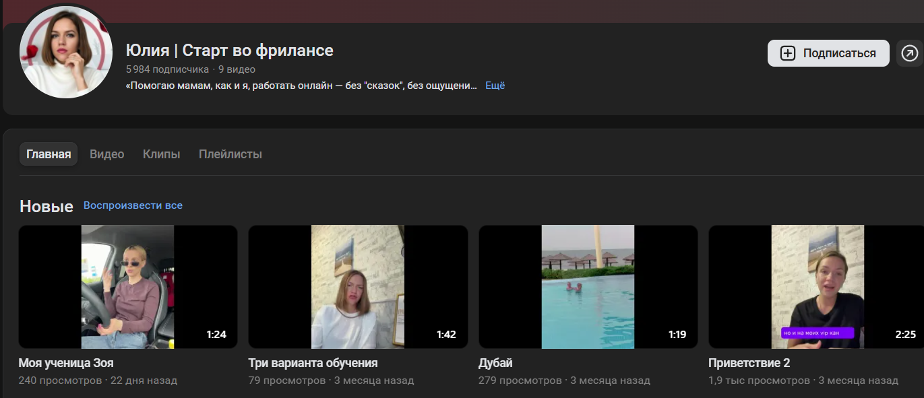This screenshot has width=924, height=398.
Task: Click the Дубай video title
Action: pyautogui.click(x=495, y=363)
